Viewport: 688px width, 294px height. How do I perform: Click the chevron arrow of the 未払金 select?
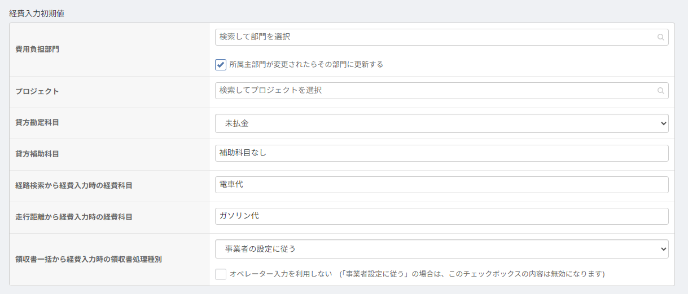tap(663, 123)
